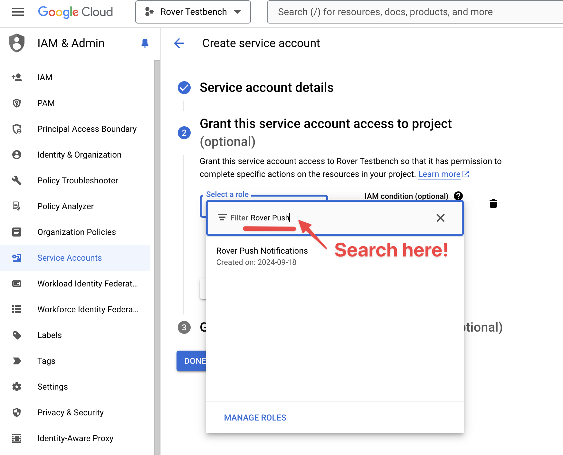Clear the role filter with the X
Image resolution: width=563 pixels, height=455 pixels.
pos(441,218)
